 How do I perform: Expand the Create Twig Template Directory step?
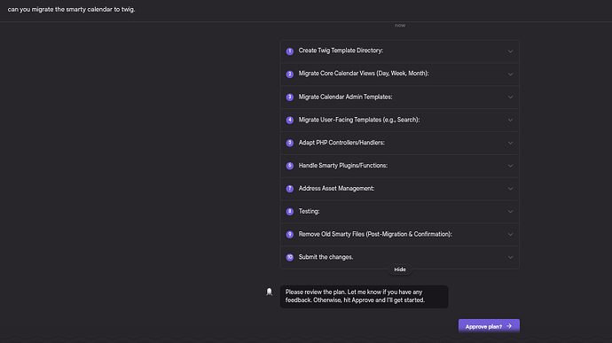(400, 51)
